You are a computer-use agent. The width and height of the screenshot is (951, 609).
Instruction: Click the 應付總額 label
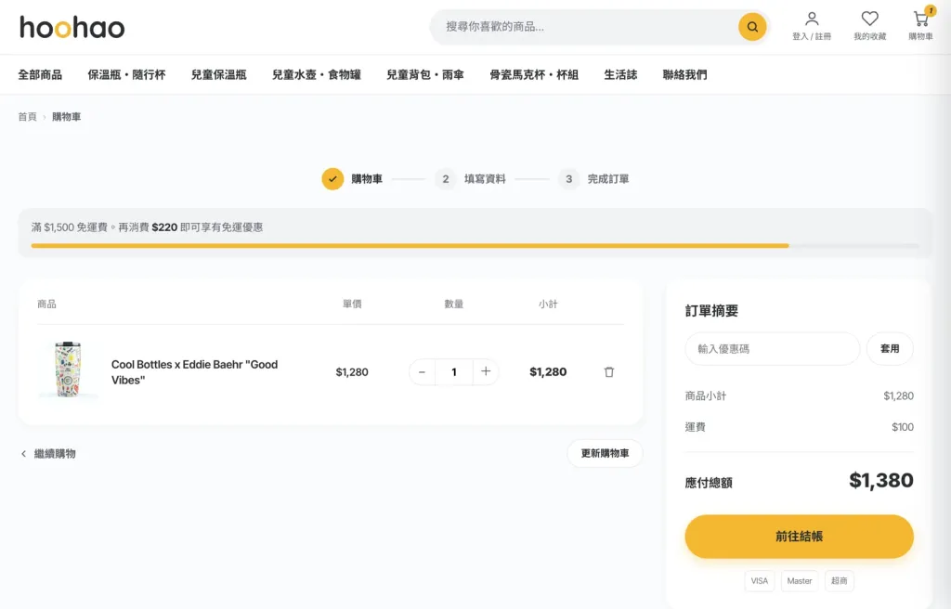[709, 483]
